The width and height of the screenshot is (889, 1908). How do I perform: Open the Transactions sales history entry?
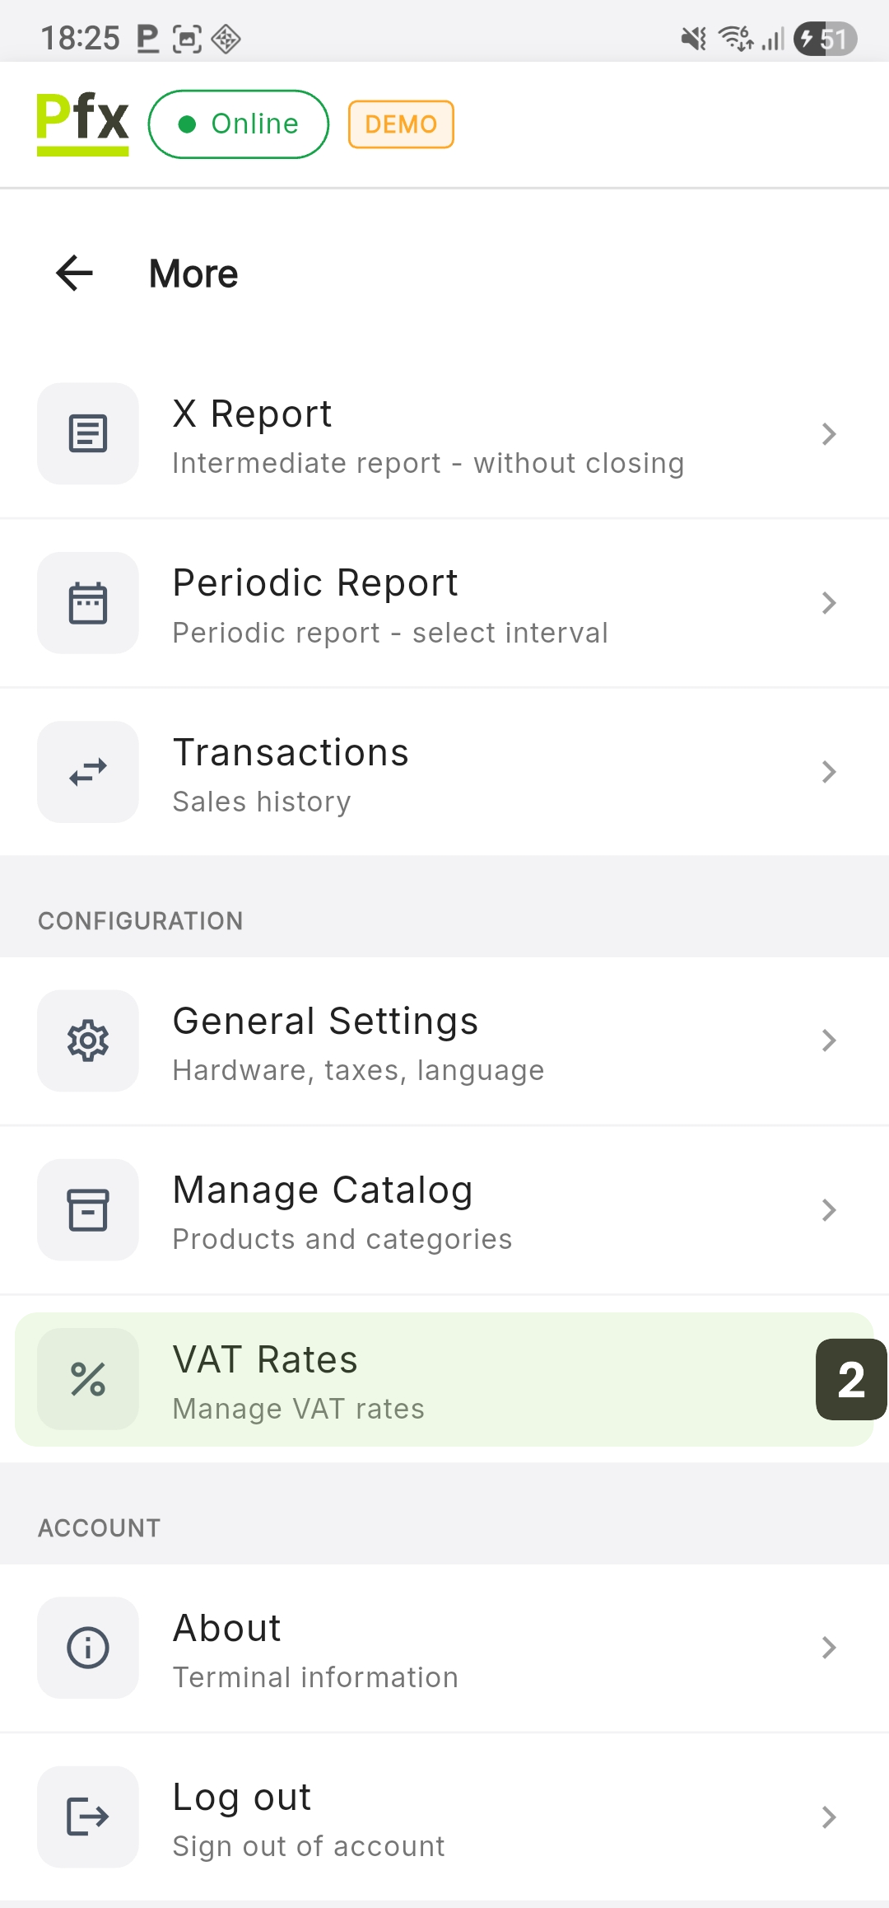[444, 773]
